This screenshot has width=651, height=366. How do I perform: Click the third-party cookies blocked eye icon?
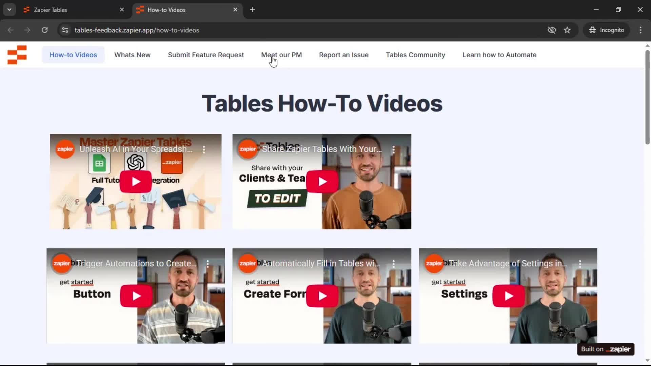coord(552,30)
